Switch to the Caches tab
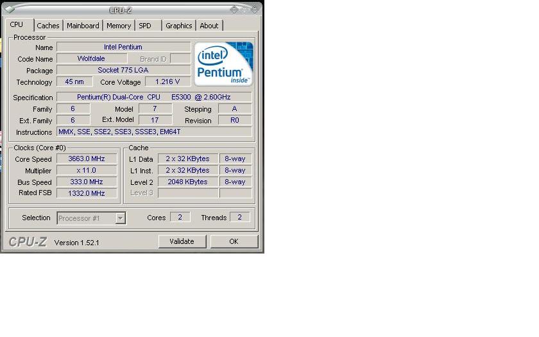The width and height of the screenshot is (539, 337). (x=47, y=26)
